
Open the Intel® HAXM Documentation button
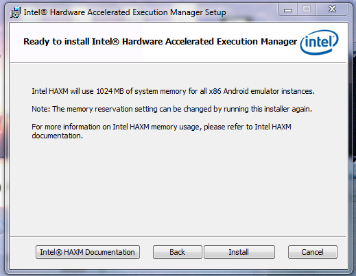(x=88, y=252)
